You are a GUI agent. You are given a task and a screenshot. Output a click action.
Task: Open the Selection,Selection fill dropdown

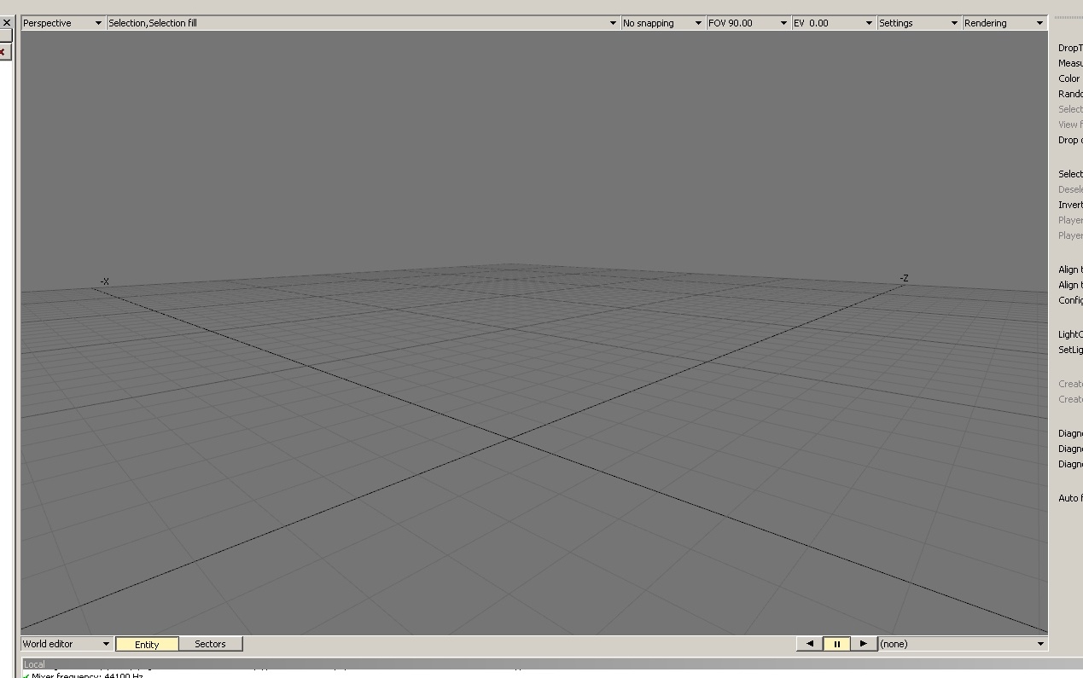363,23
